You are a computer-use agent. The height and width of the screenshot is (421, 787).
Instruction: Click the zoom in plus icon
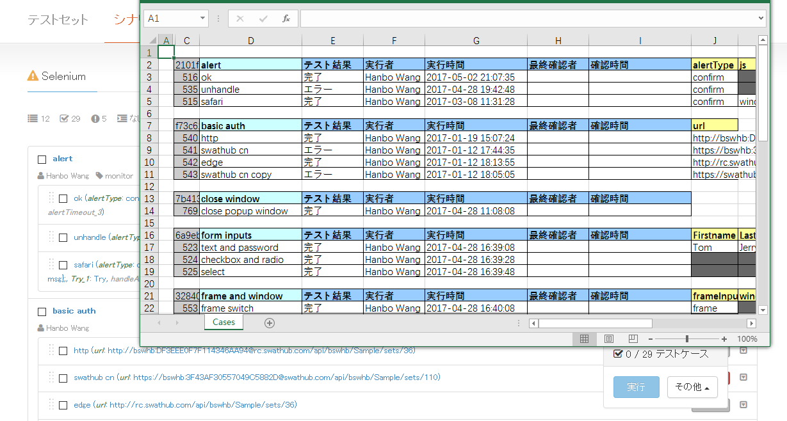click(724, 339)
